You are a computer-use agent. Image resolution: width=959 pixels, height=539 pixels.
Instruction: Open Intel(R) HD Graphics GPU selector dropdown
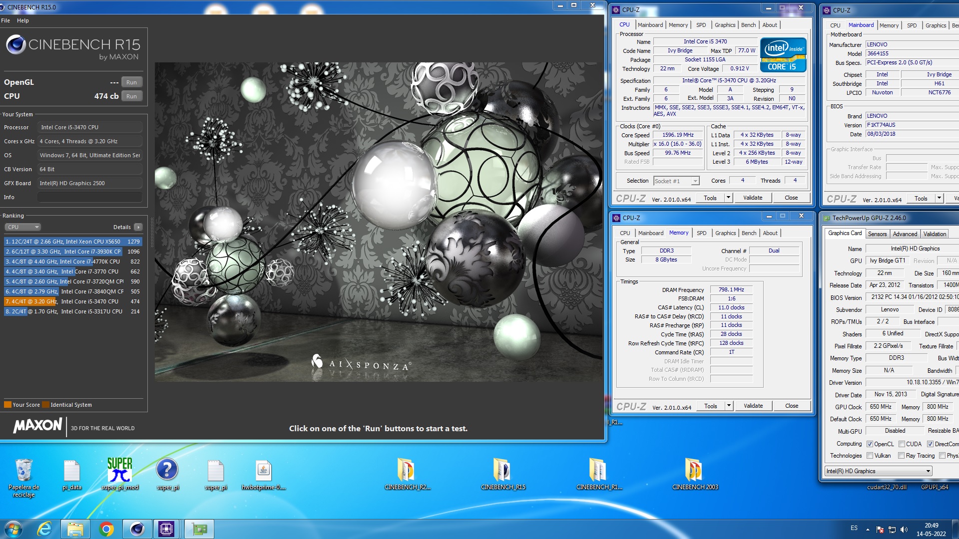(x=878, y=471)
